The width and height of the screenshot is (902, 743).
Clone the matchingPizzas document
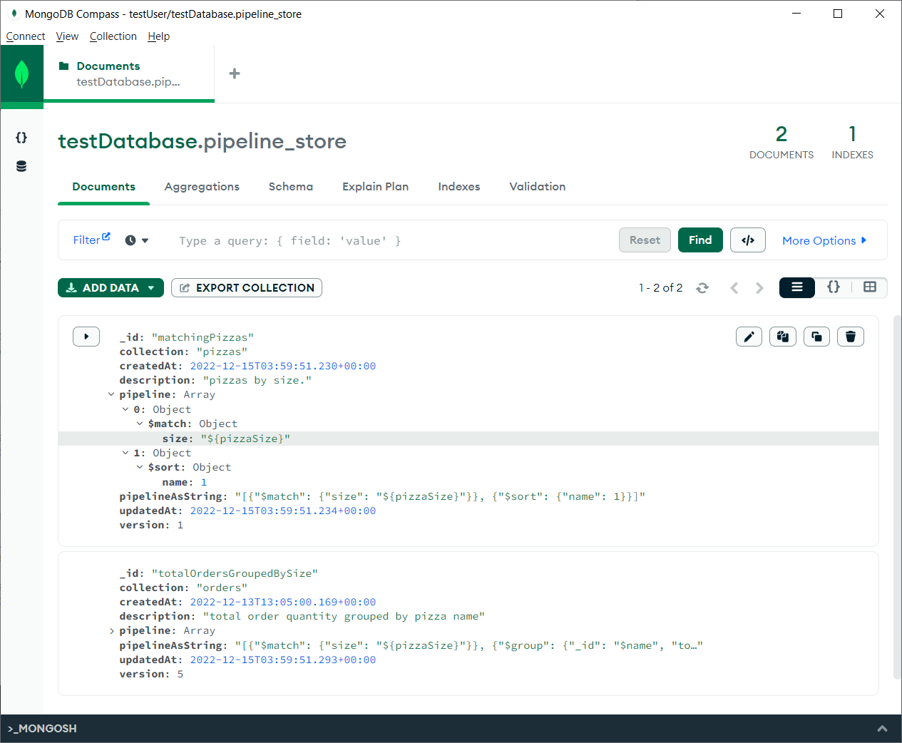[816, 337]
